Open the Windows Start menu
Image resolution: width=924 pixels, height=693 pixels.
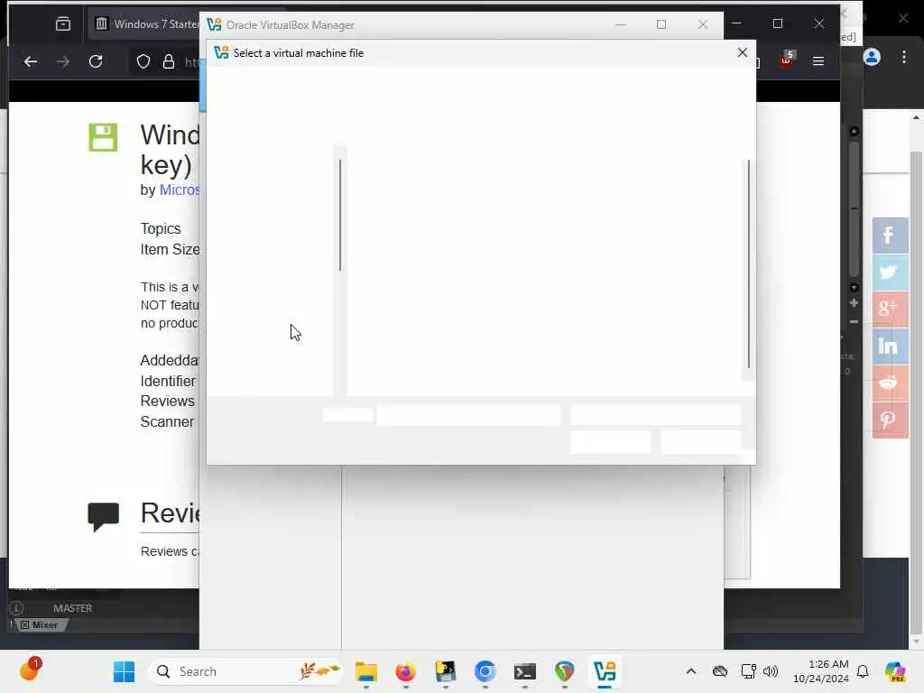pos(124,671)
